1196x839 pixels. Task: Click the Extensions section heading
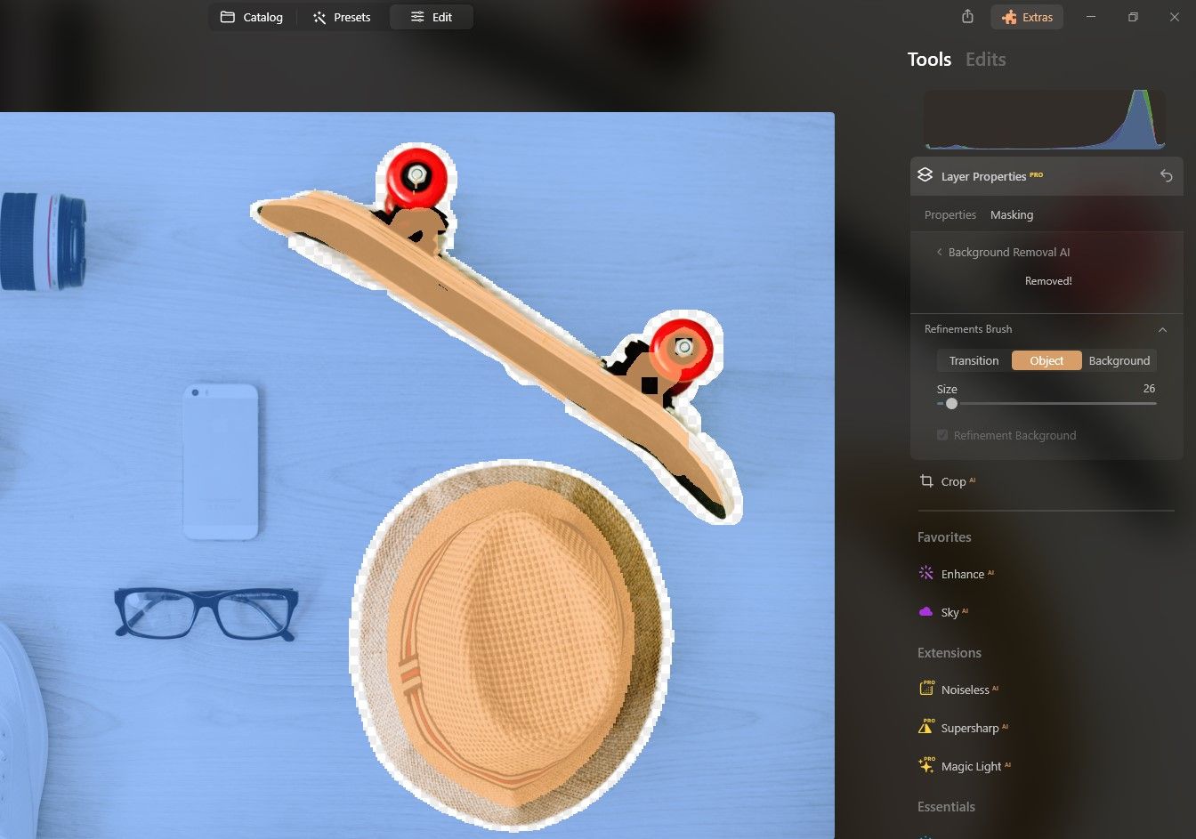[x=950, y=653]
